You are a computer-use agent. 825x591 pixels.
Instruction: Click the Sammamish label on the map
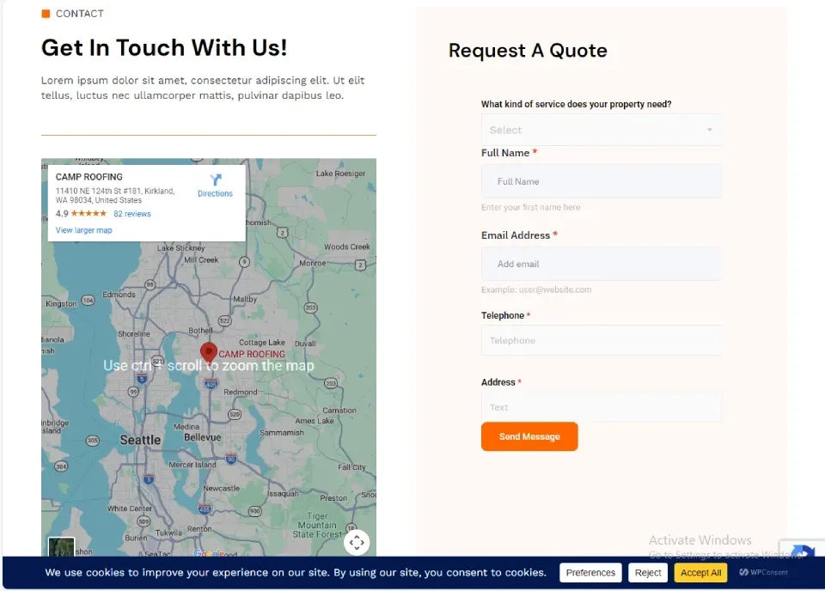pyautogui.click(x=282, y=432)
